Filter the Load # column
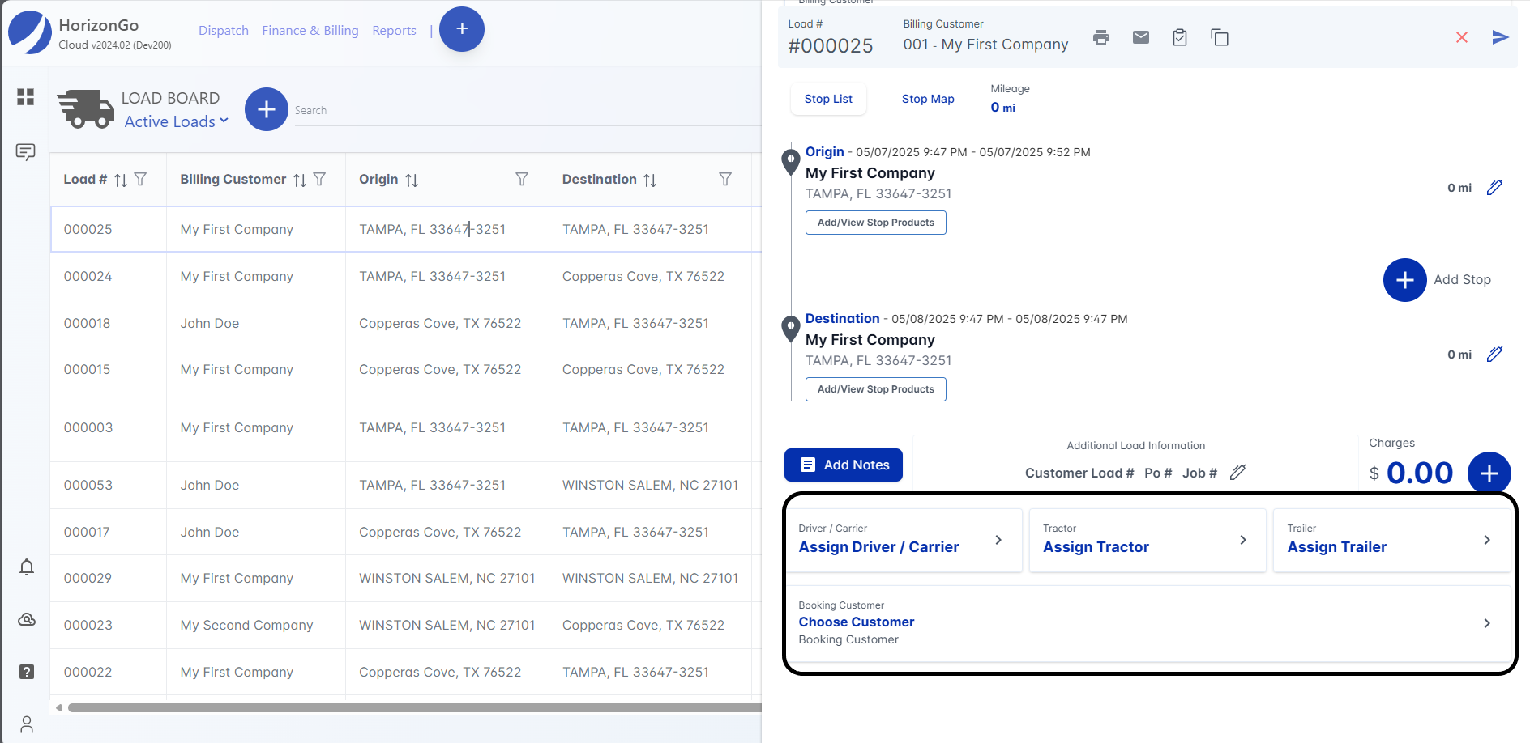Image resolution: width=1530 pixels, height=743 pixels. coord(141,180)
